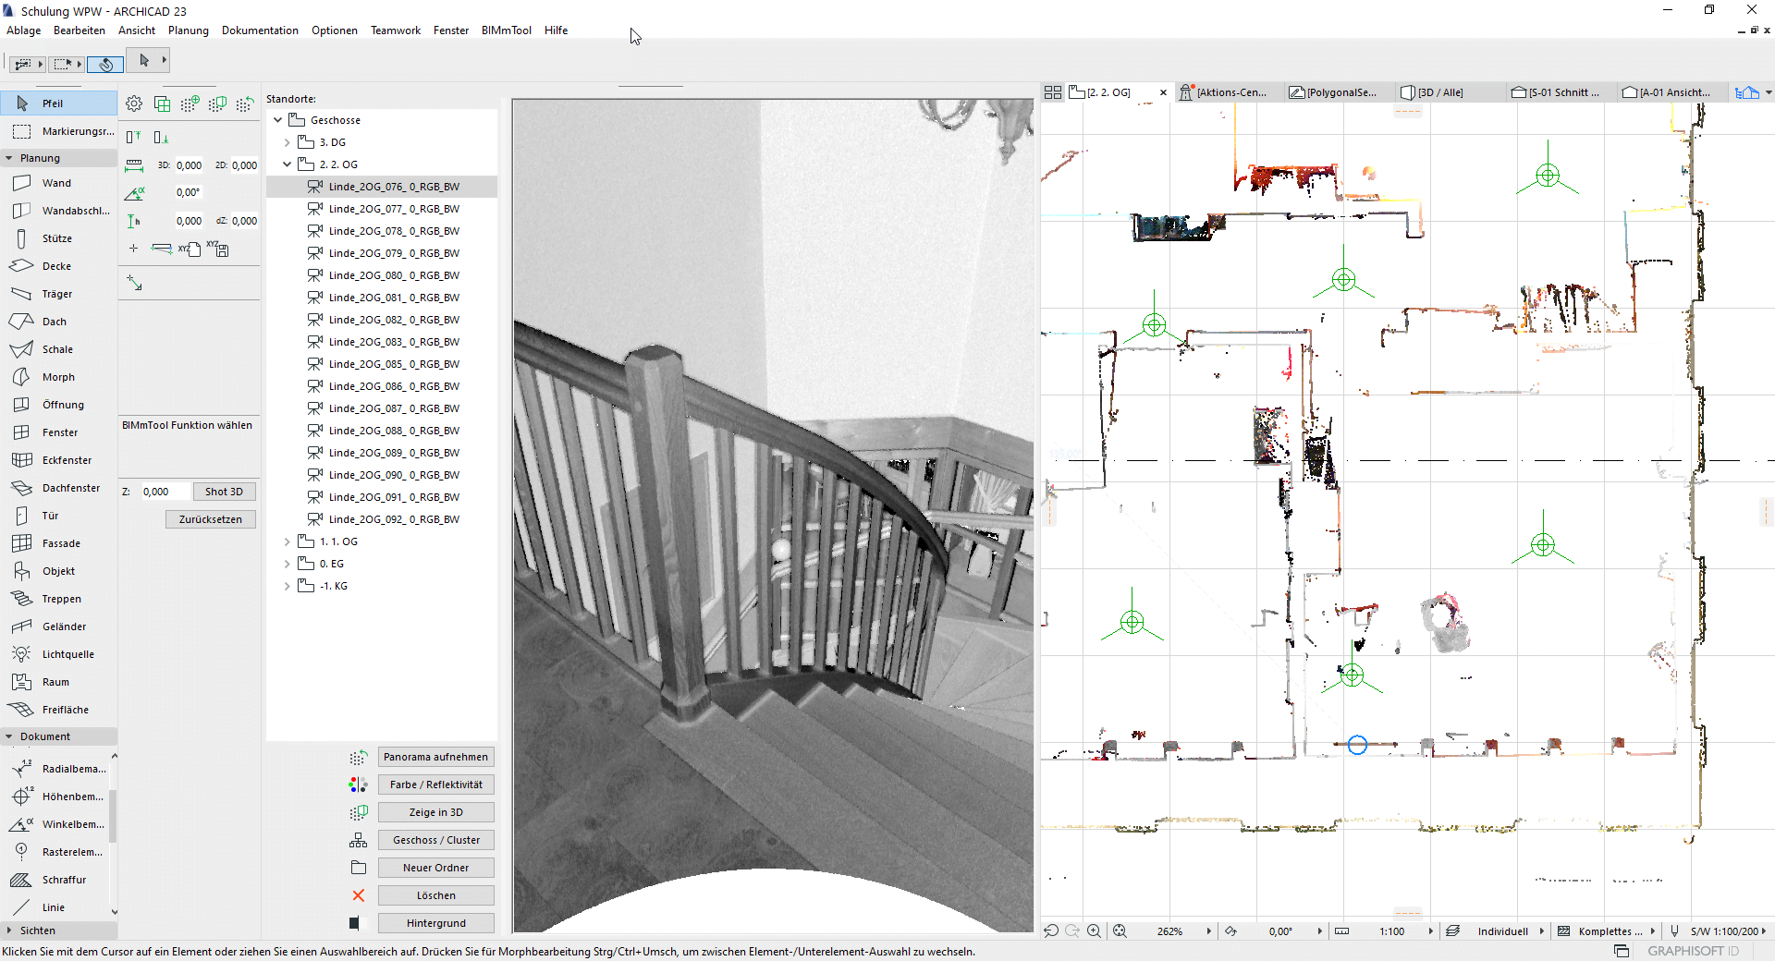Open the 1:100 scale dropdown arrow
This screenshot has height=961, width=1775.
coord(1430,931)
